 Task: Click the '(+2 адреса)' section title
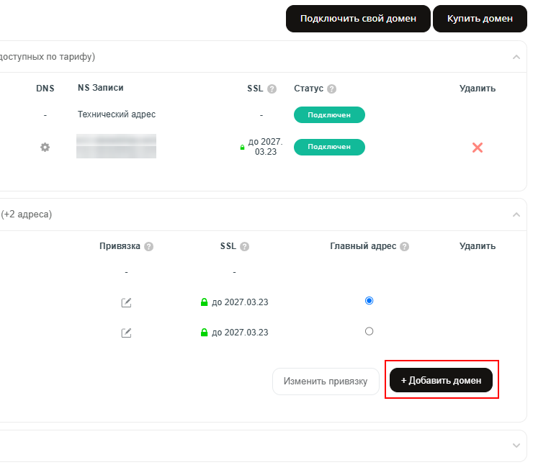(x=27, y=215)
